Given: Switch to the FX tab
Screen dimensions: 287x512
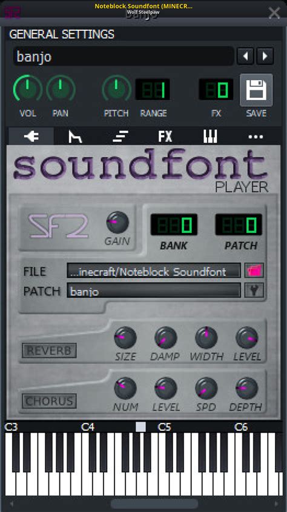Looking at the screenshot, I should 165,136.
